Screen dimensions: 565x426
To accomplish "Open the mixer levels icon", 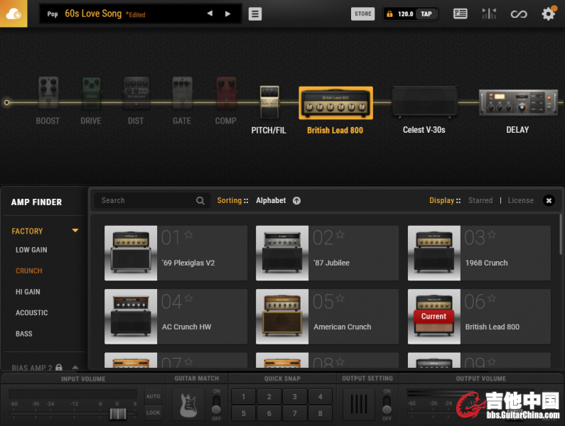I will click(x=489, y=13).
